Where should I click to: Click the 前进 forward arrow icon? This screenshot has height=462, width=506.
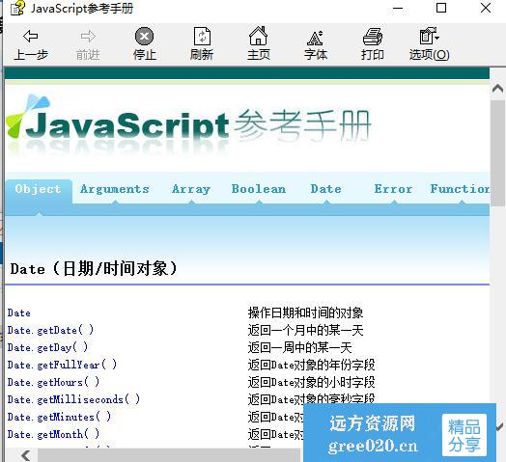[x=88, y=36]
